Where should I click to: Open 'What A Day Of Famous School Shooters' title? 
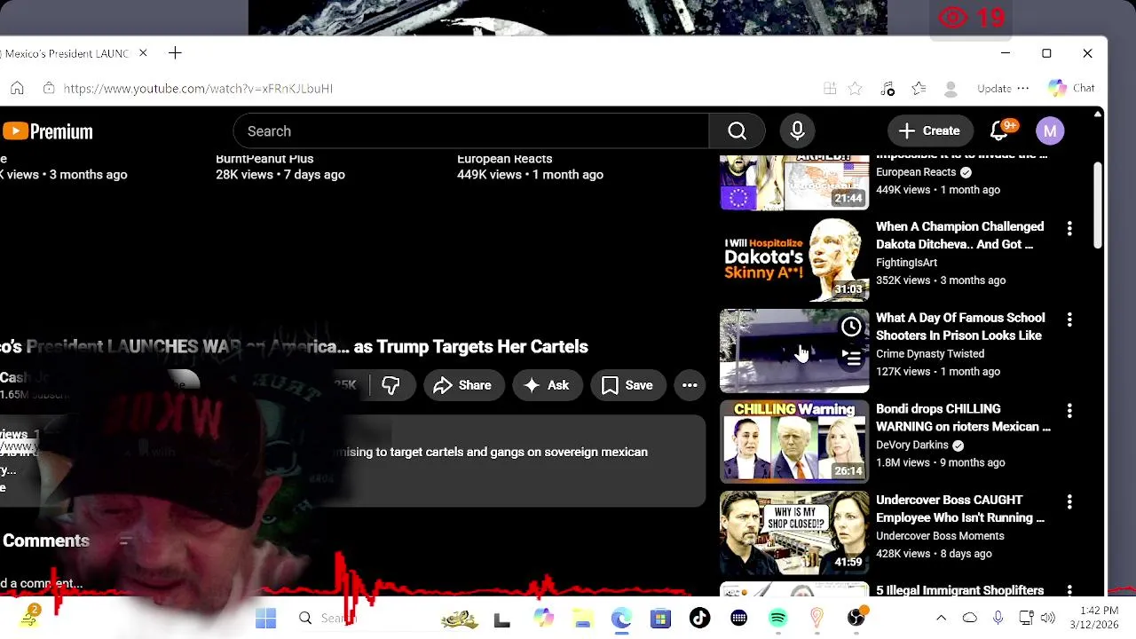(x=960, y=327)
